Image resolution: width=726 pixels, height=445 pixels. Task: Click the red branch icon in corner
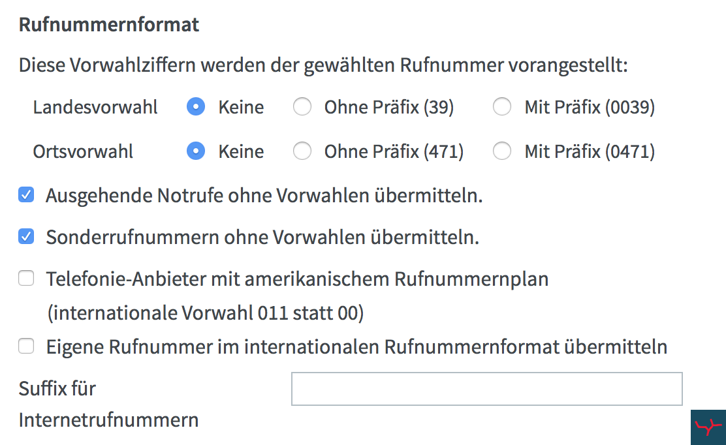(708, 427)
